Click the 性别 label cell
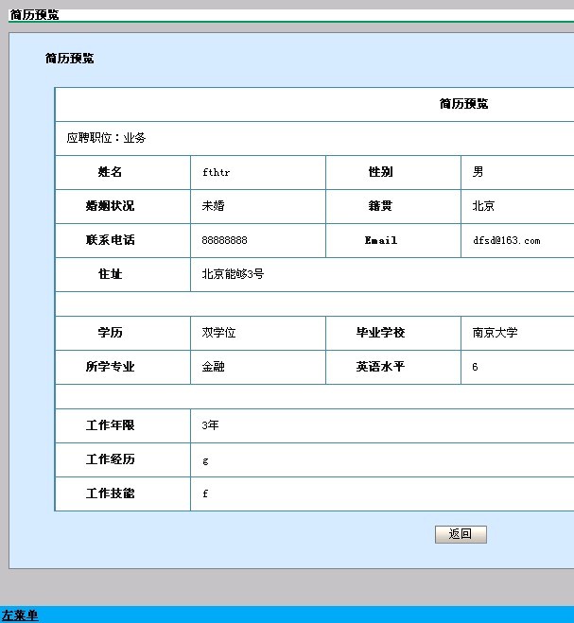This screenshot has height=623, width=574. click(x=380, y=172)
